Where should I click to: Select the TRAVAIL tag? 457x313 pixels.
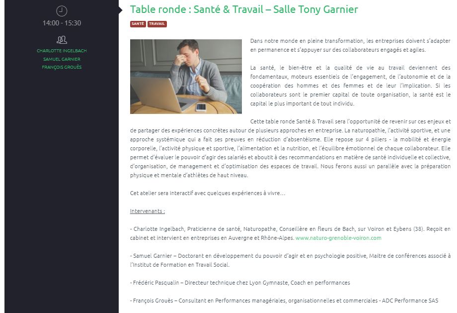157,24
